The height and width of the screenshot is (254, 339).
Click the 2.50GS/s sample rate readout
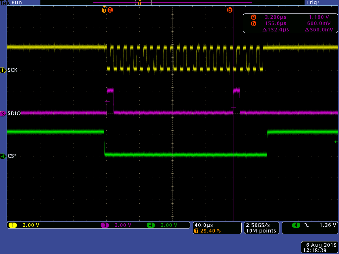tap(258, 225)
